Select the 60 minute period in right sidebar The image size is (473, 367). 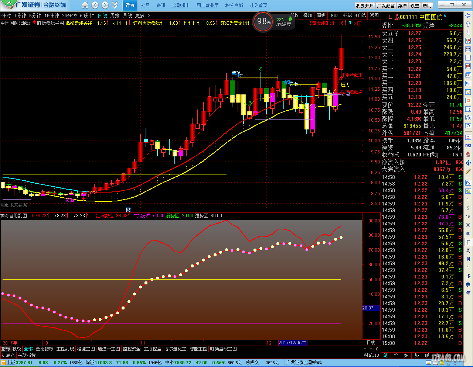click(x=468, y=233)
